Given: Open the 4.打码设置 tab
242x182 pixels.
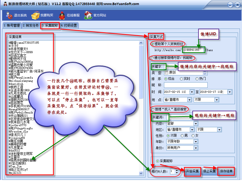Looking at the screenshot, I should (69, 25).
